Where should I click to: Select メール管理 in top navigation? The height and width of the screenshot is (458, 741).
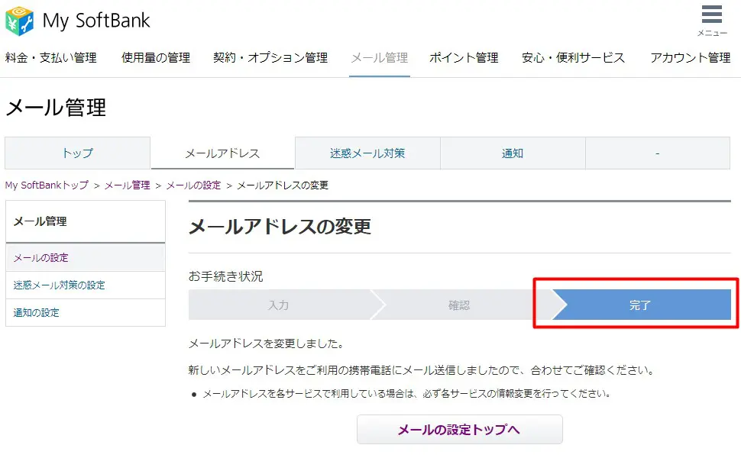click(x=380, y=58)
